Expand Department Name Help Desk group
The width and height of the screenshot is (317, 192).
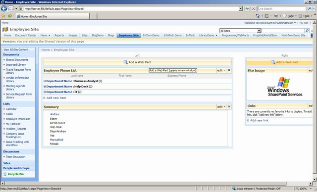pos(45,87)
